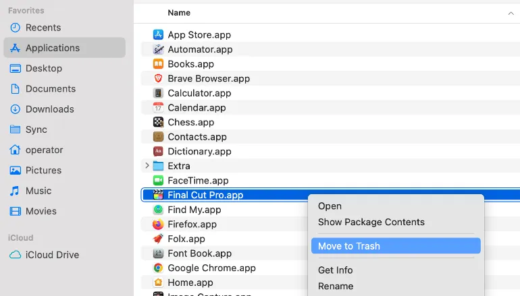
Task: Open the operator home folder label
Action: [x=44, y=150]
